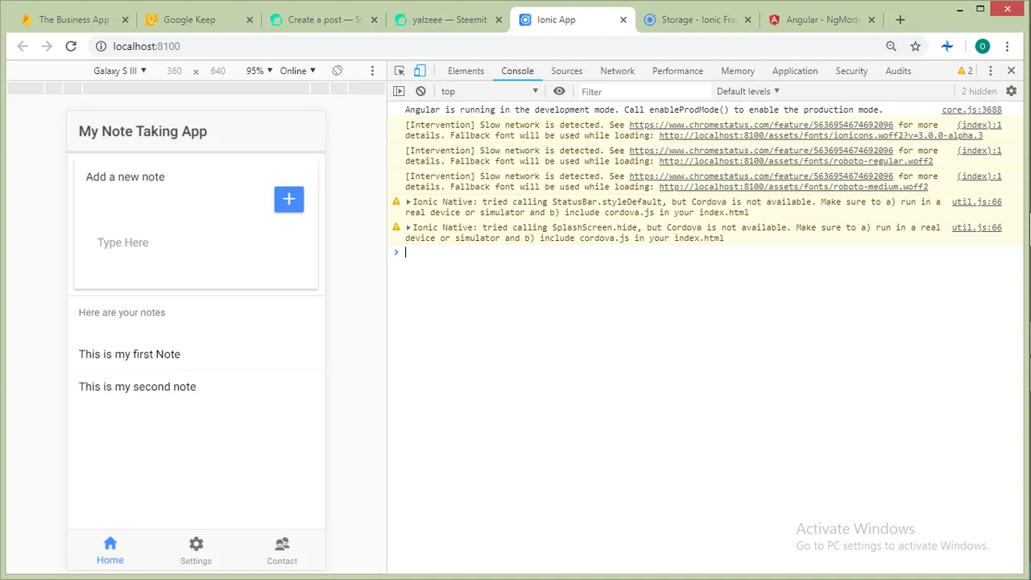Click the 2 hidden messages label
The width and height of the screenshot is (1031, 580).
979,92
